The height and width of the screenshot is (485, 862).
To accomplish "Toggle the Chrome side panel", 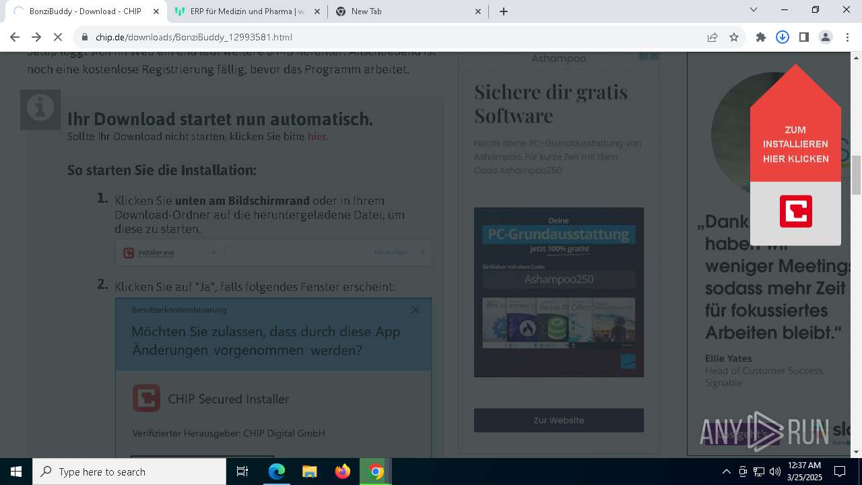I will click(804, 37).
